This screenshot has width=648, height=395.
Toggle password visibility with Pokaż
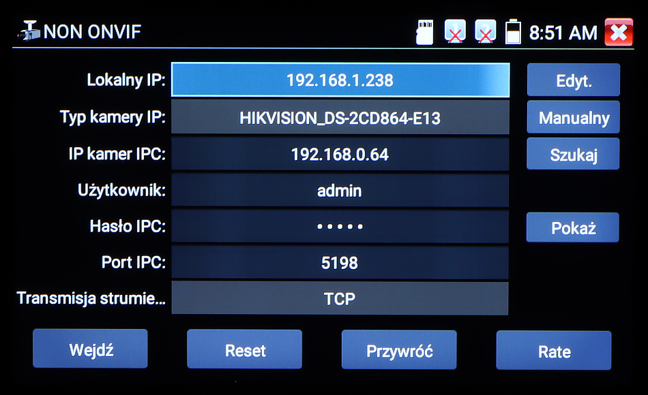pos(572,228)
